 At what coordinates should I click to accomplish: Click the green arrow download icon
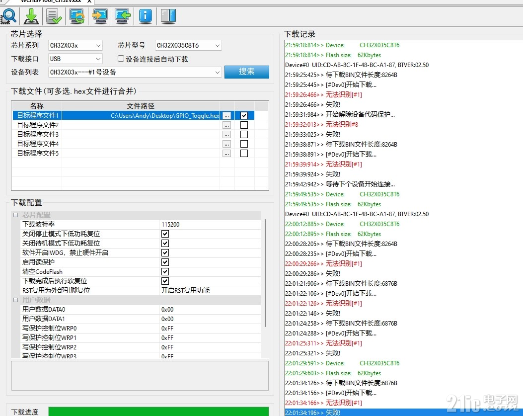click(x=31, y=16)
